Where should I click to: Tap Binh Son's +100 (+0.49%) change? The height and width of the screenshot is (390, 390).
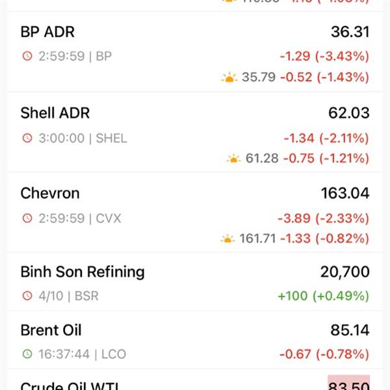coord(323,296)
